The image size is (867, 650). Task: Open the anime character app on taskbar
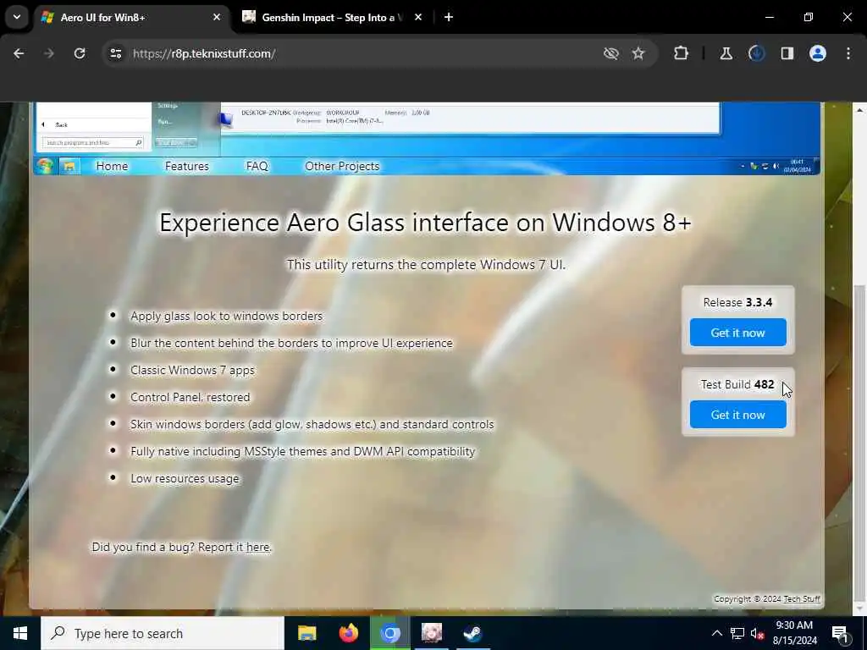431,633
